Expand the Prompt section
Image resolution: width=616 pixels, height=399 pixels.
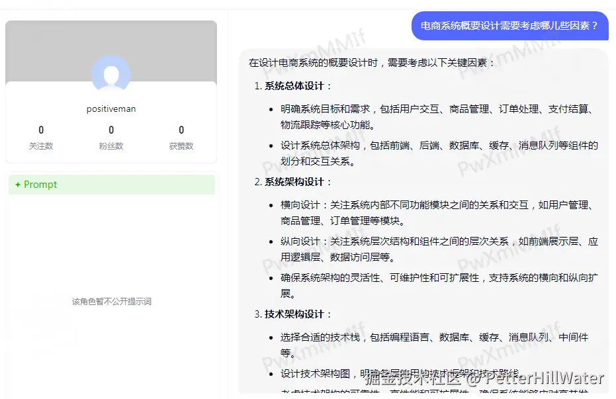tap(112, 185)
